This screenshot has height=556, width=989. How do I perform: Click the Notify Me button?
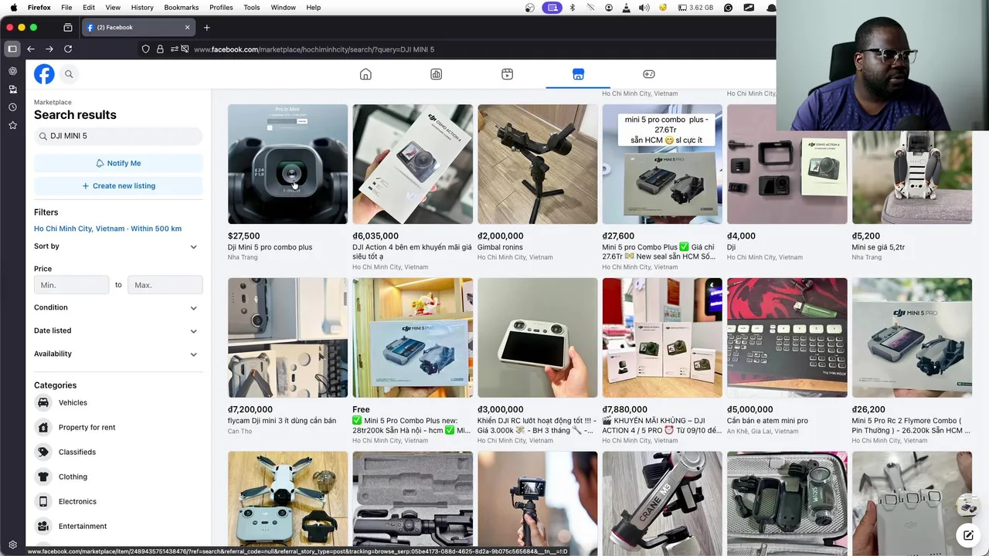click(x=118, y=163)
